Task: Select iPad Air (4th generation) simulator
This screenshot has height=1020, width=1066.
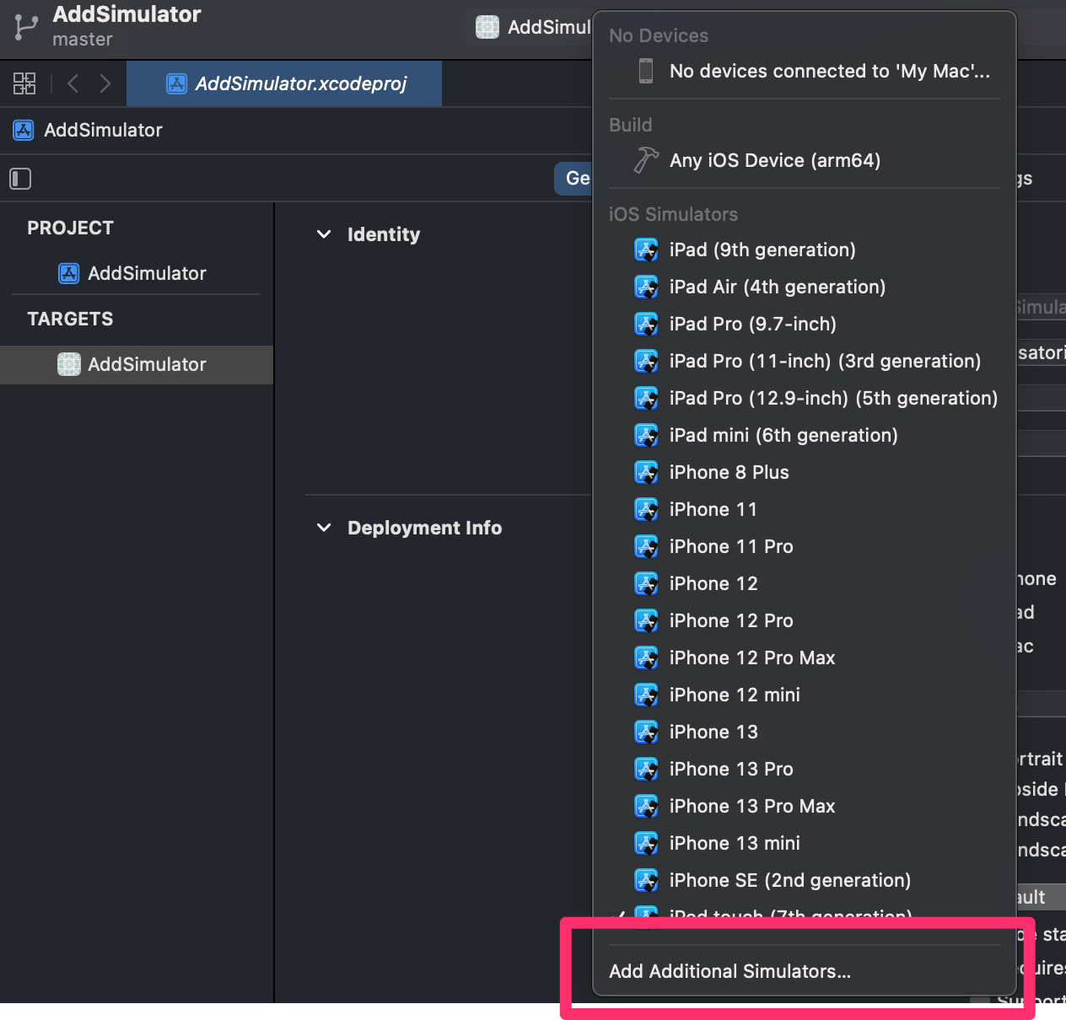Action: click(777, 287)
